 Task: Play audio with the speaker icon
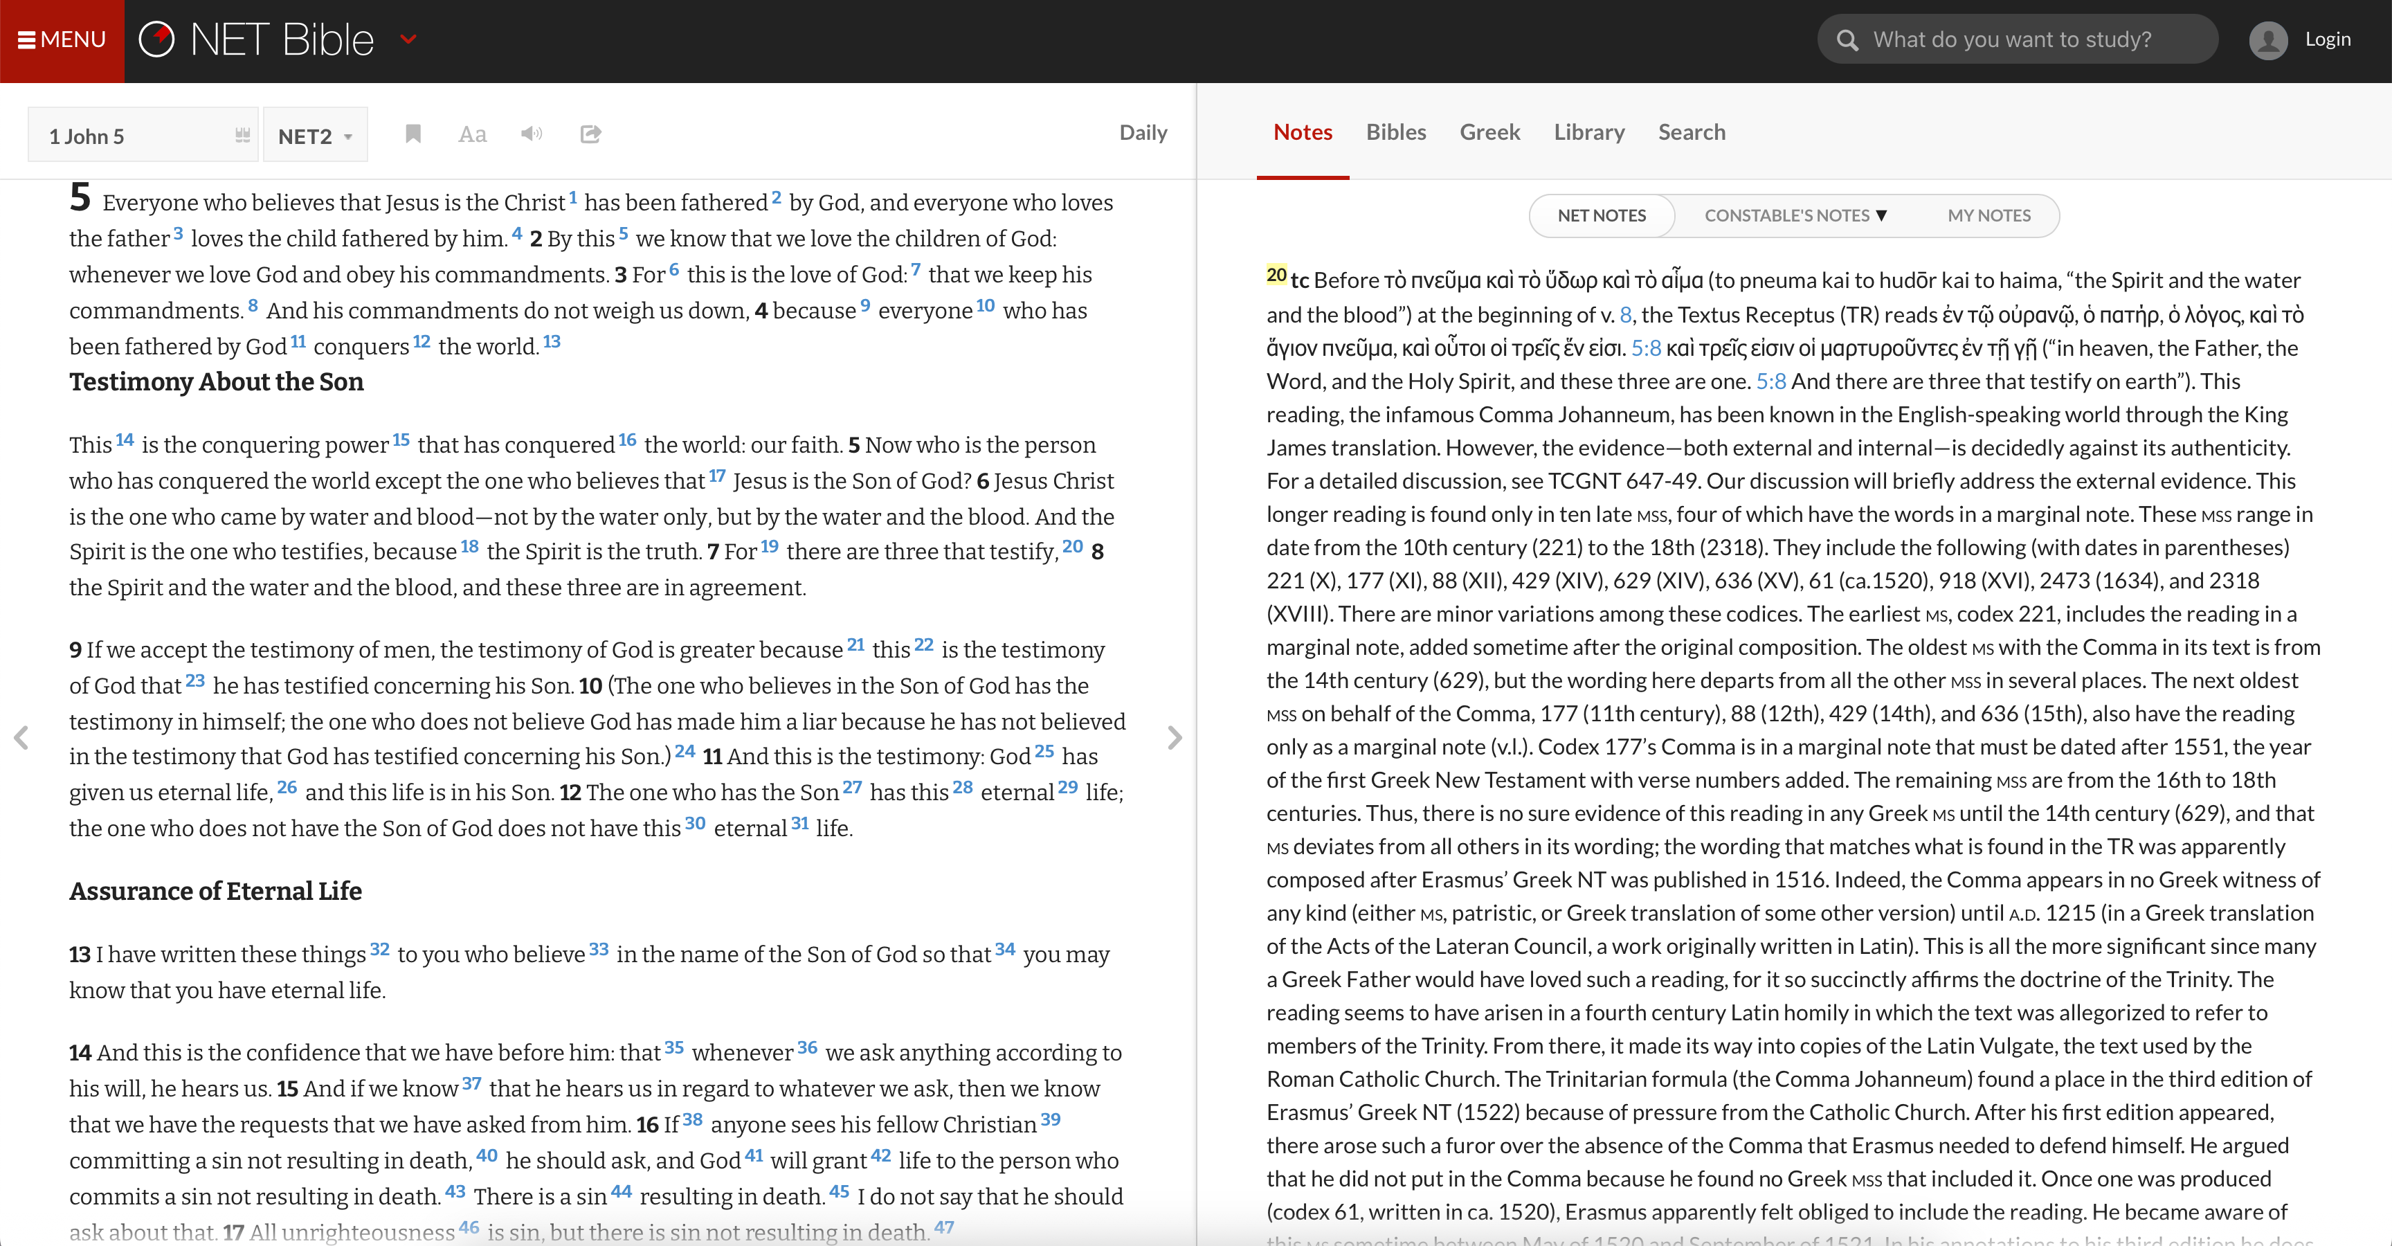pyautogui.click(x=531, y=134)
